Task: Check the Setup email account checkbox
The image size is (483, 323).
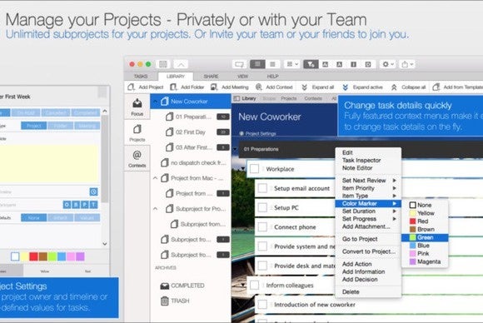Action: coord(262,188)
